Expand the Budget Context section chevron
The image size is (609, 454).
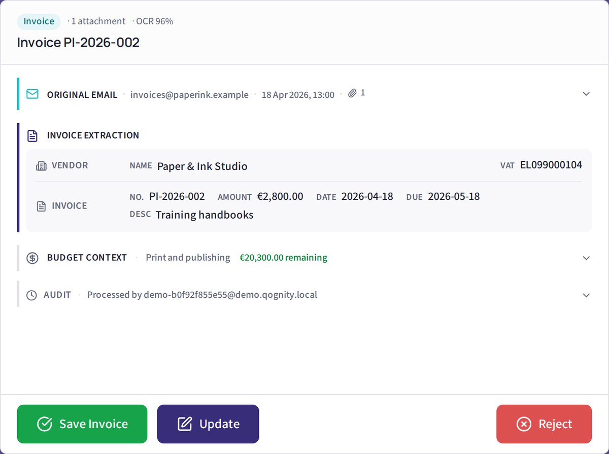coord(586,258)
